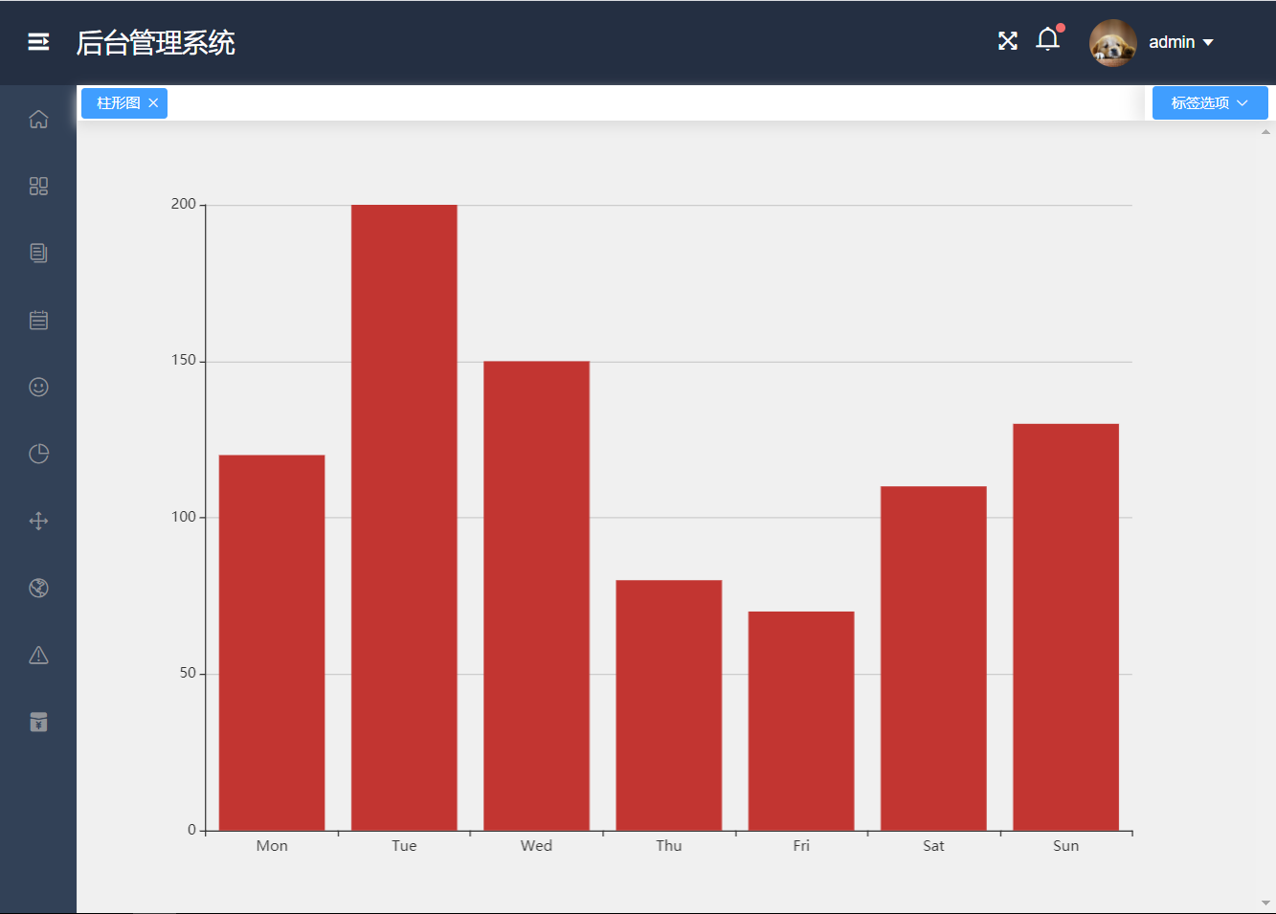Click the 200 y-axis label
Screen dimensions: 1276x914
[x=183, y=204]
